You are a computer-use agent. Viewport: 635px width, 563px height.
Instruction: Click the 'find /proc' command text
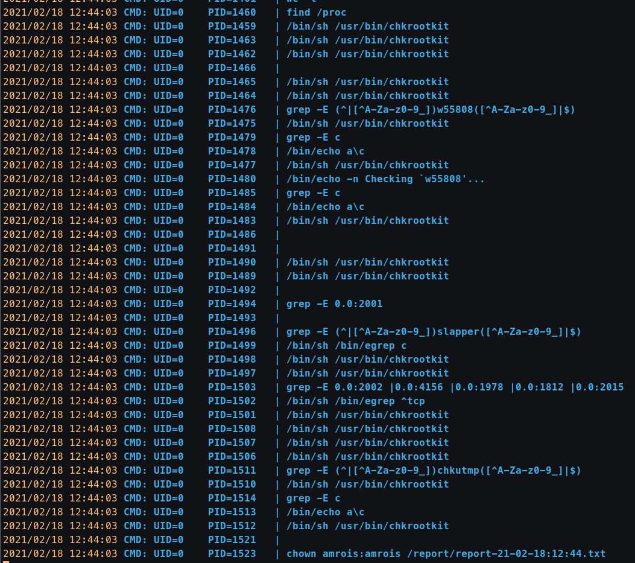click(316, 12)
